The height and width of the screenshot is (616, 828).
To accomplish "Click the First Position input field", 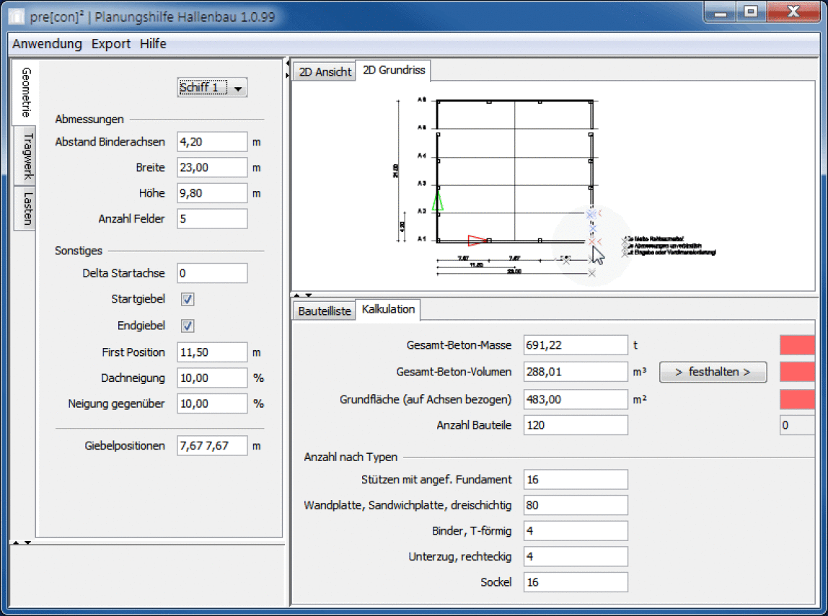I will (212, 352).
